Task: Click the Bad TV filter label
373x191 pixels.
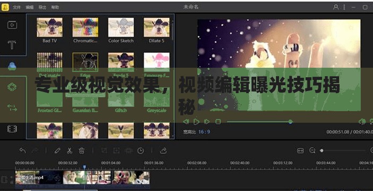Action: (49, 41)
